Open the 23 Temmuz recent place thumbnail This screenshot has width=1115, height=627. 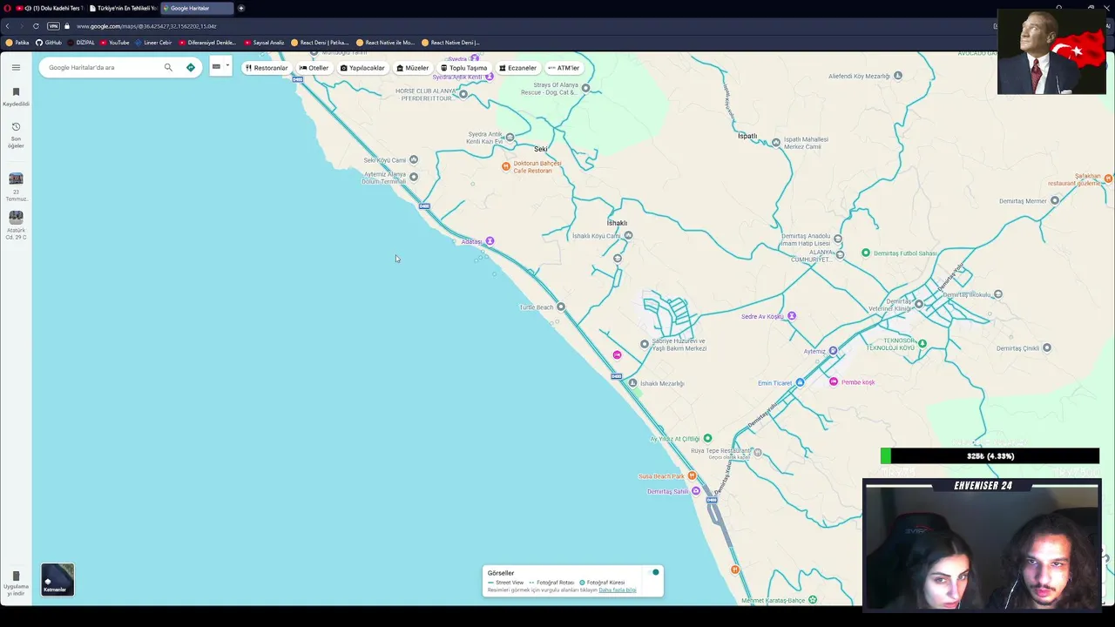pyautogui.click(x=16, y=179)
